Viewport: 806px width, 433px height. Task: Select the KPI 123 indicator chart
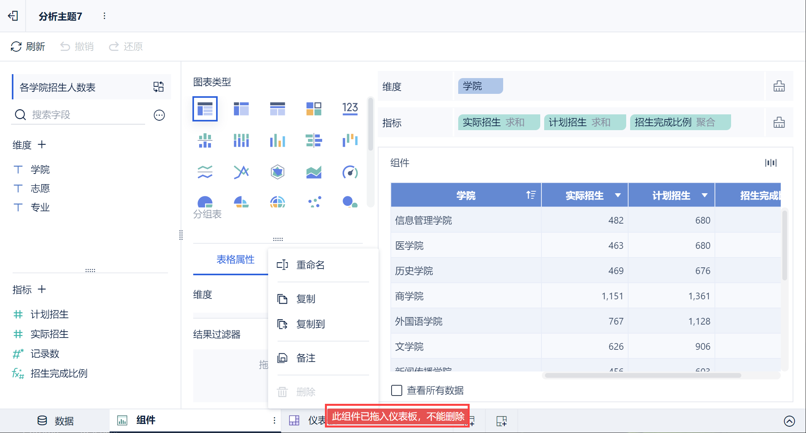pyautogui.click(x=350, y=108)
